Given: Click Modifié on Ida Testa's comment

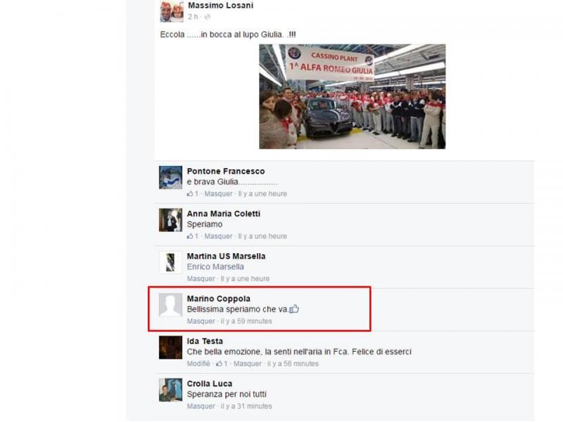Looking at the screenshot, I should coord(198,364).
